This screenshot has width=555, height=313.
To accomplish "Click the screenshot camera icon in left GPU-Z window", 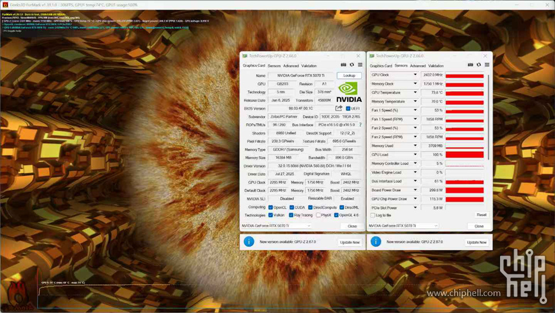I will [343, 65].
